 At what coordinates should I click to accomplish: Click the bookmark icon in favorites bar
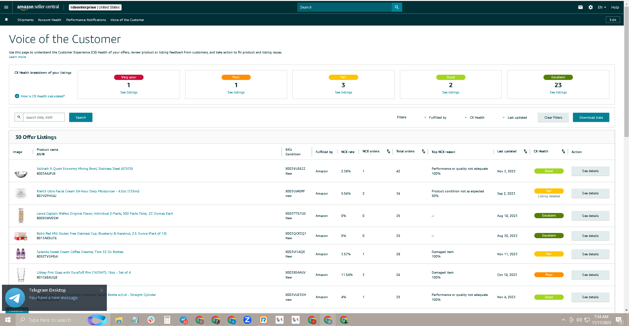coord(6,20)
